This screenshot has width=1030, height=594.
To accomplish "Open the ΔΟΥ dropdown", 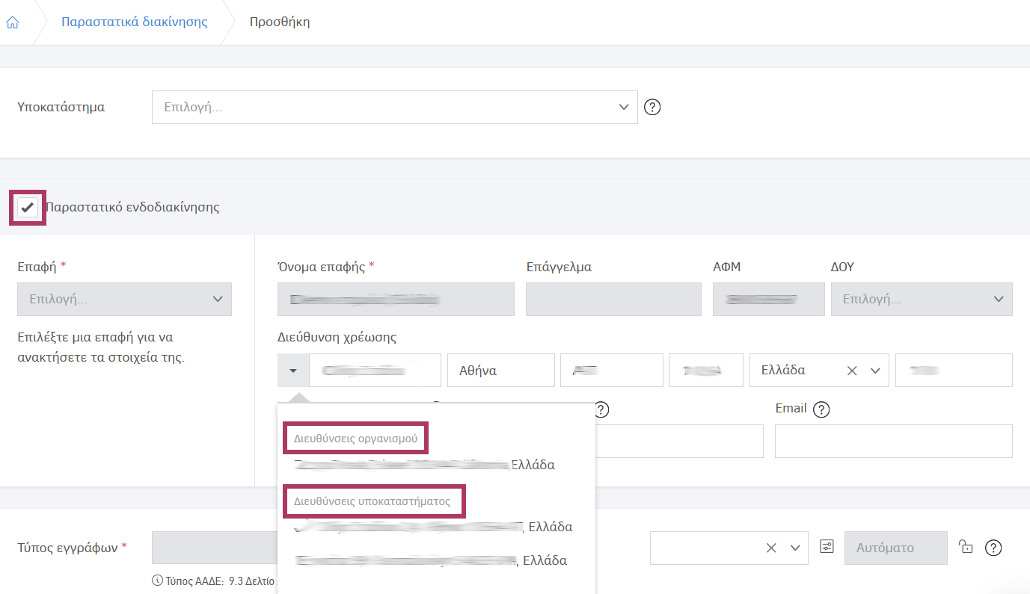I will [x=997, y=299].
